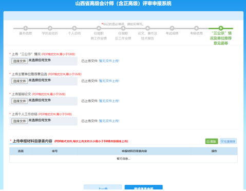Click the 选项 column header
The width and height of the screenshot is (246, 191).
tap(21, 151)
